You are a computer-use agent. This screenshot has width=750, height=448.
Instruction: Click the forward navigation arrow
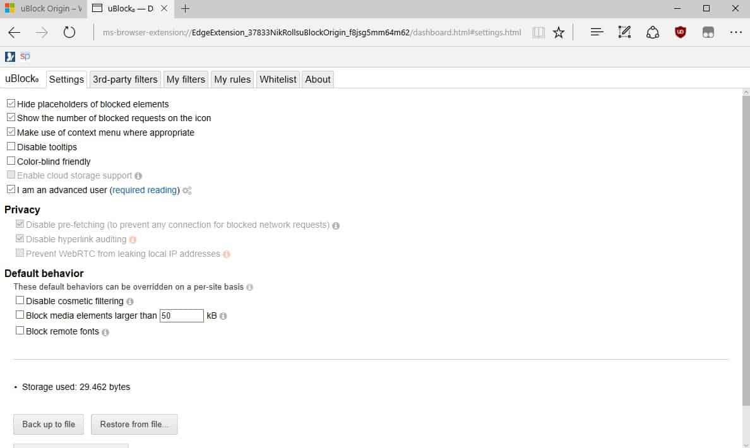[42, 33]
